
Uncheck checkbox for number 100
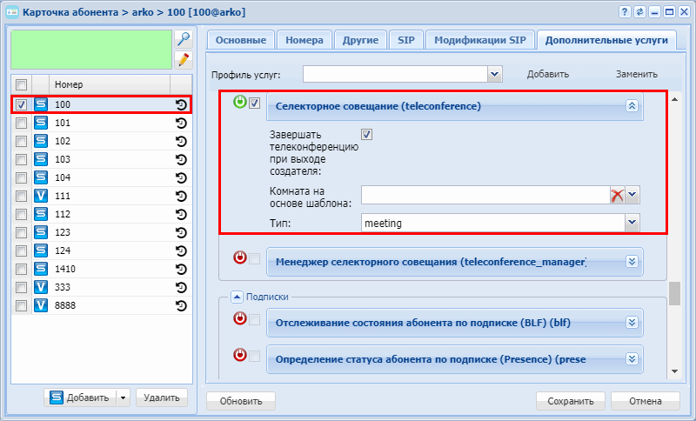point(21,104)
